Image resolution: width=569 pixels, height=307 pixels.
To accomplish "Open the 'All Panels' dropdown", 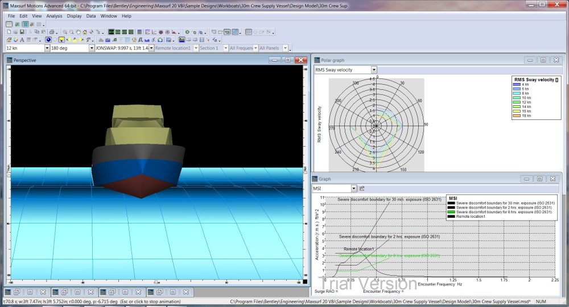I will tap(285, 48).
